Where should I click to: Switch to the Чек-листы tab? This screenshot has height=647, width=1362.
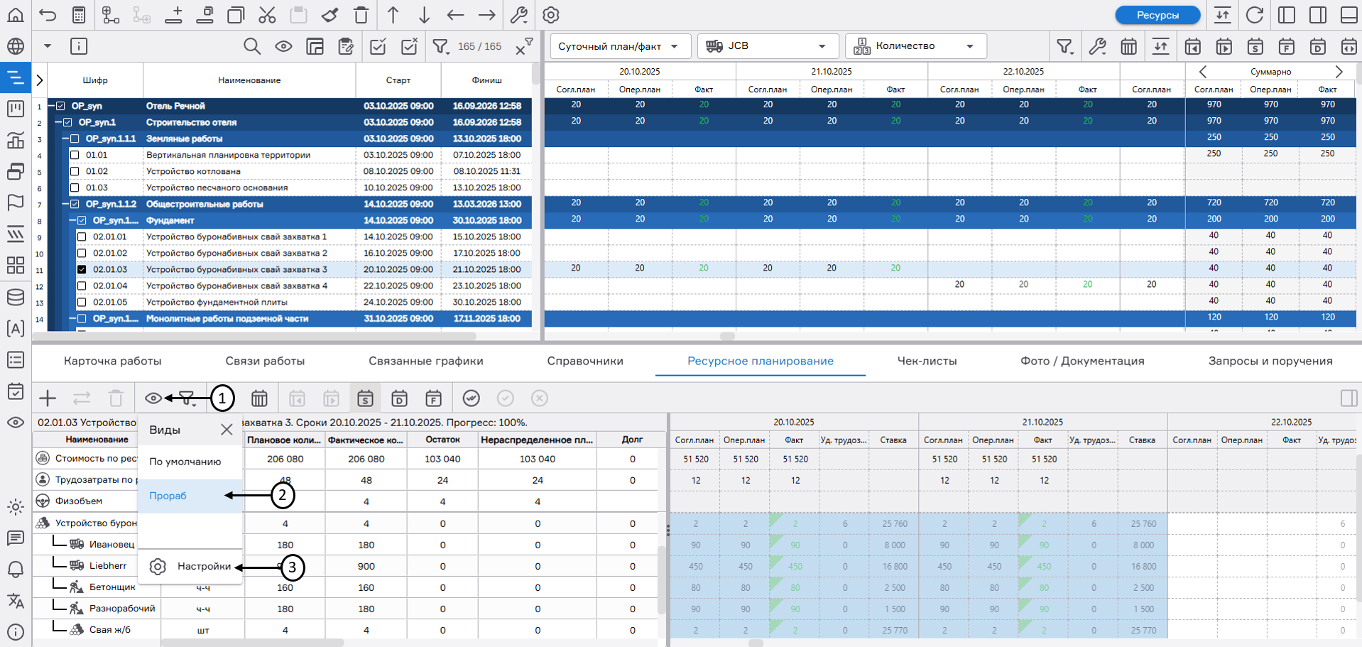927,361
